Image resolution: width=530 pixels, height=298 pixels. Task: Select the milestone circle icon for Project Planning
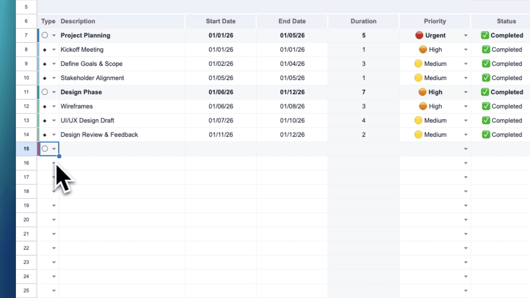click(x=44, y=35)
